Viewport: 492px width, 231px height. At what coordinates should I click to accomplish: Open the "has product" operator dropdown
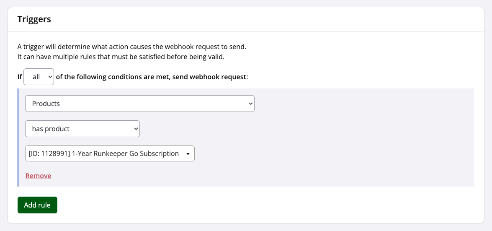[82, 129]
